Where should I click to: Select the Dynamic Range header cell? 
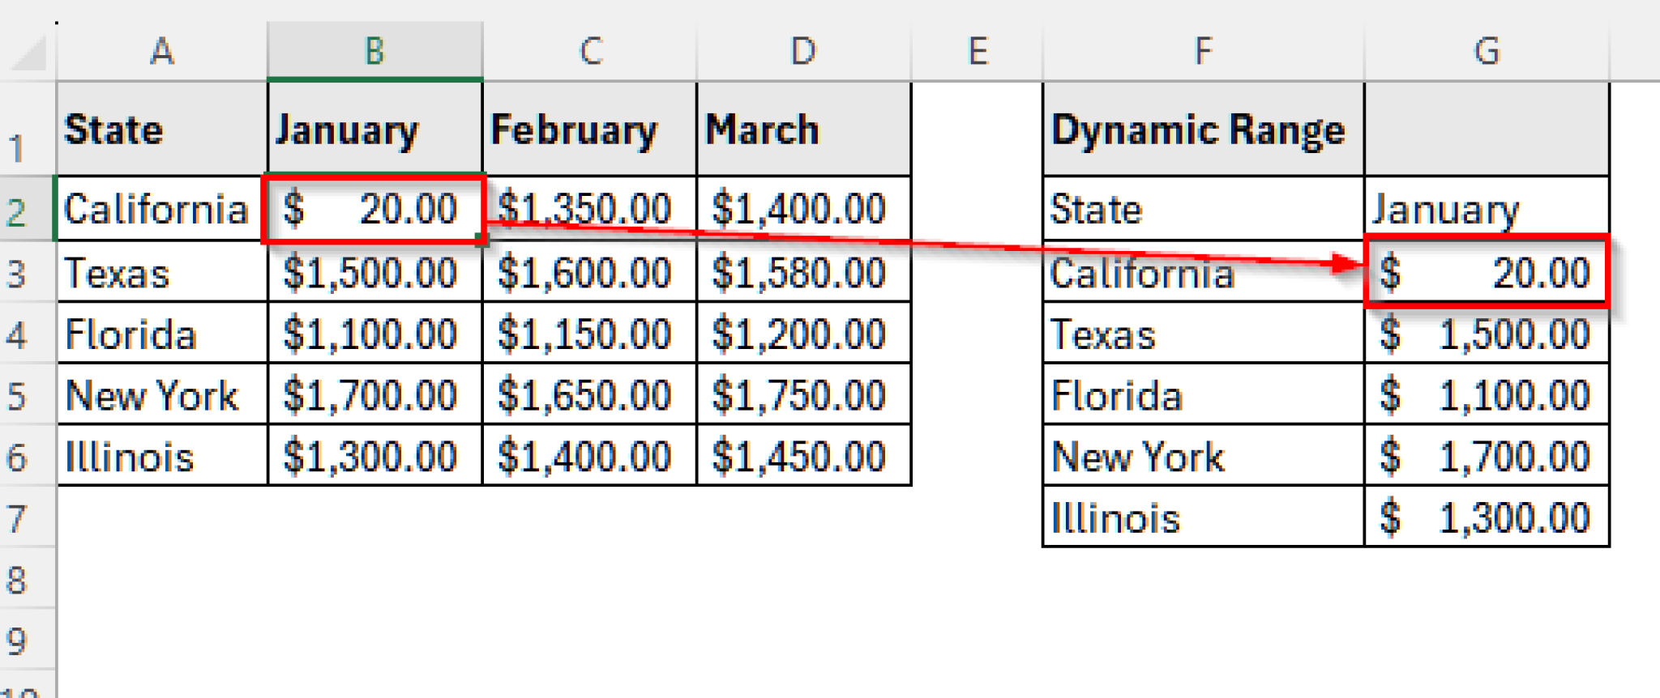[1200, 128]
